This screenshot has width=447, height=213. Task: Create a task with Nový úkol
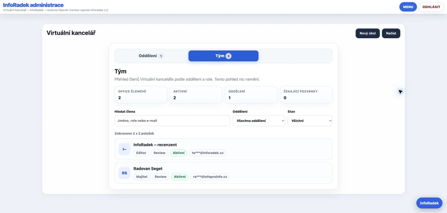[x=368, y=33]
